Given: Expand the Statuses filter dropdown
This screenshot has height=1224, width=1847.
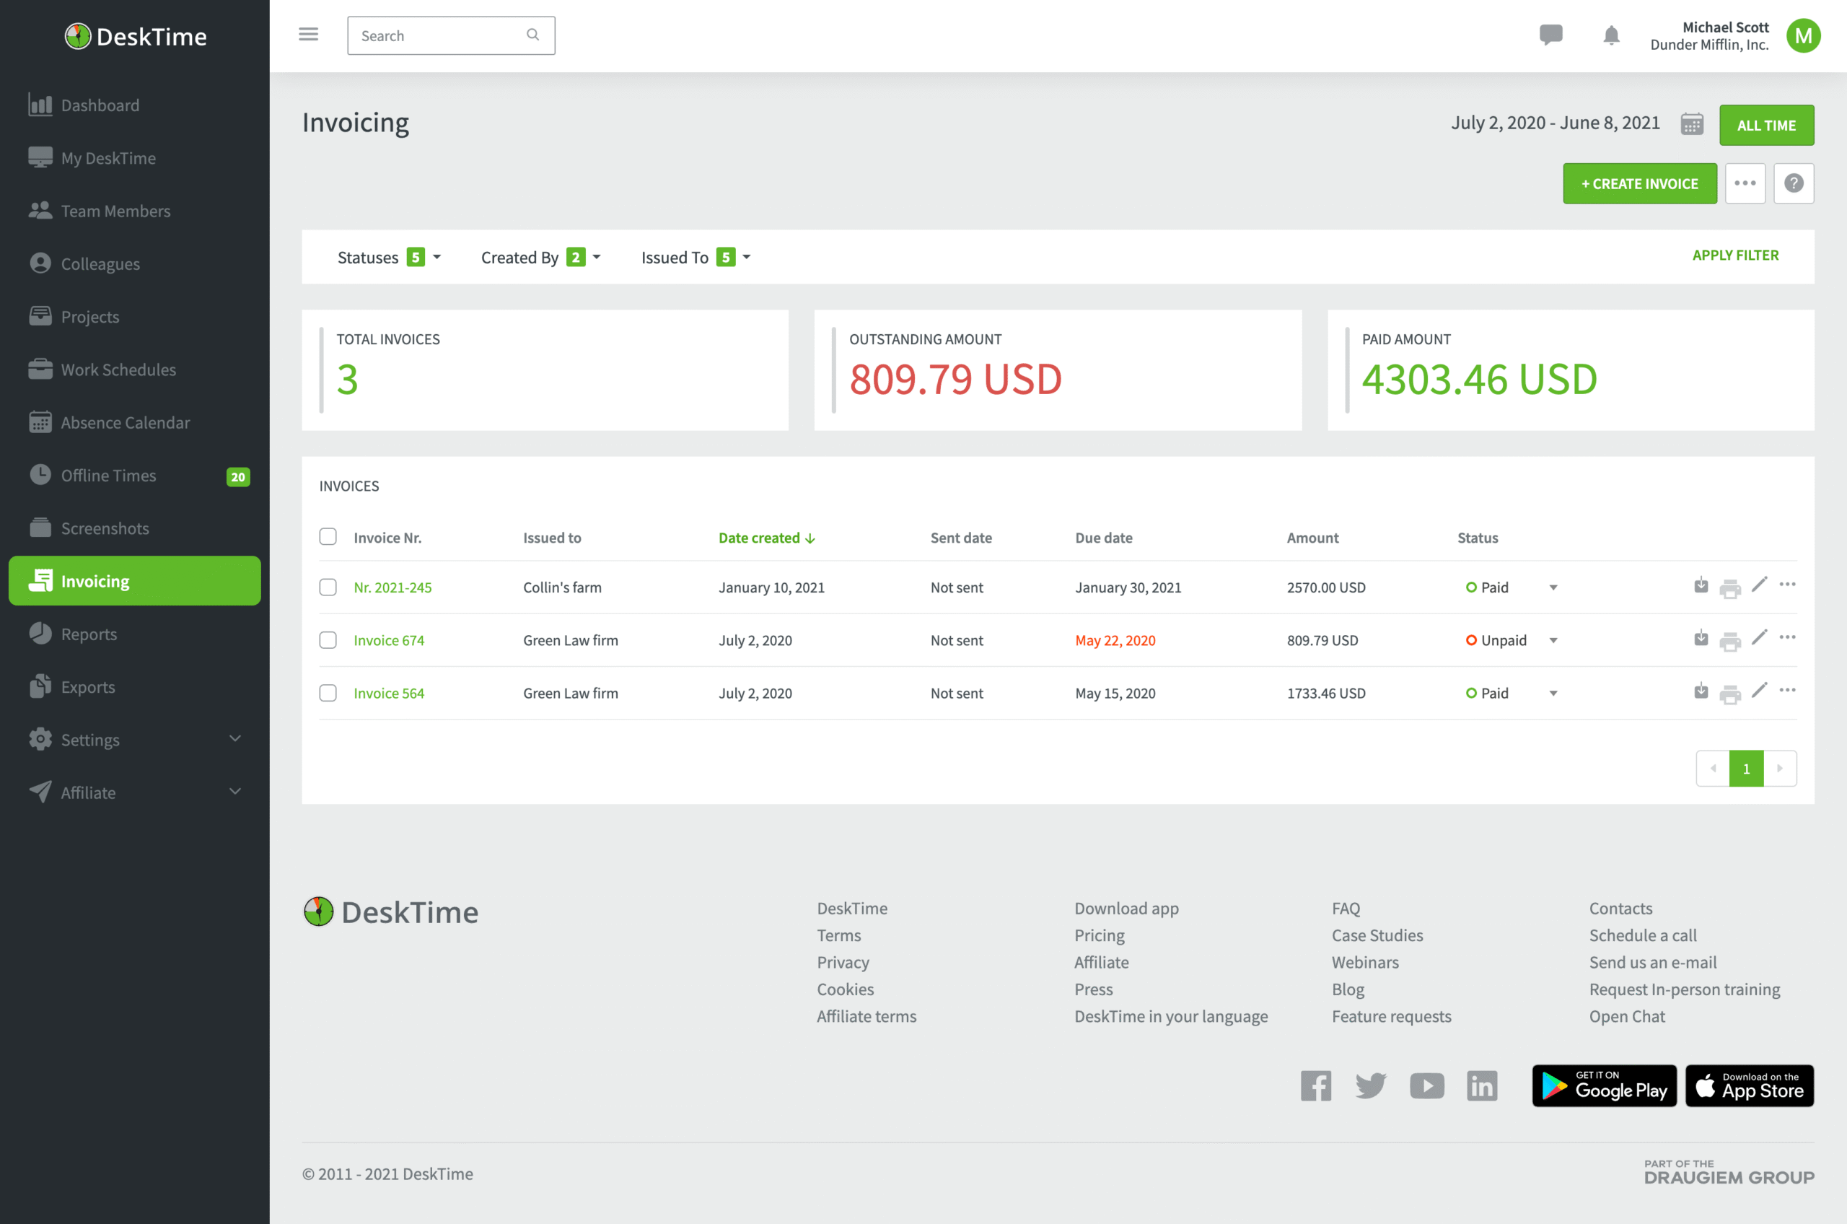Looking at the screenshot, I should click(x=390, y=257).
